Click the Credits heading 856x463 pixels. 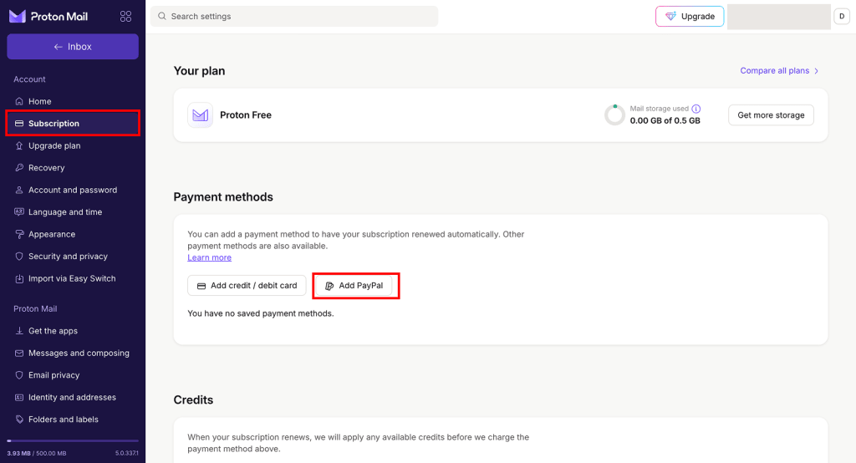[193, 400]
